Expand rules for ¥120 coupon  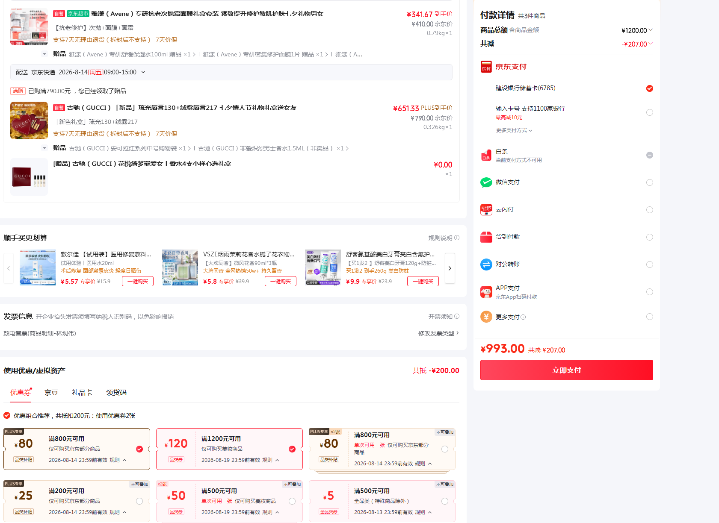click(x=271, y=460)
